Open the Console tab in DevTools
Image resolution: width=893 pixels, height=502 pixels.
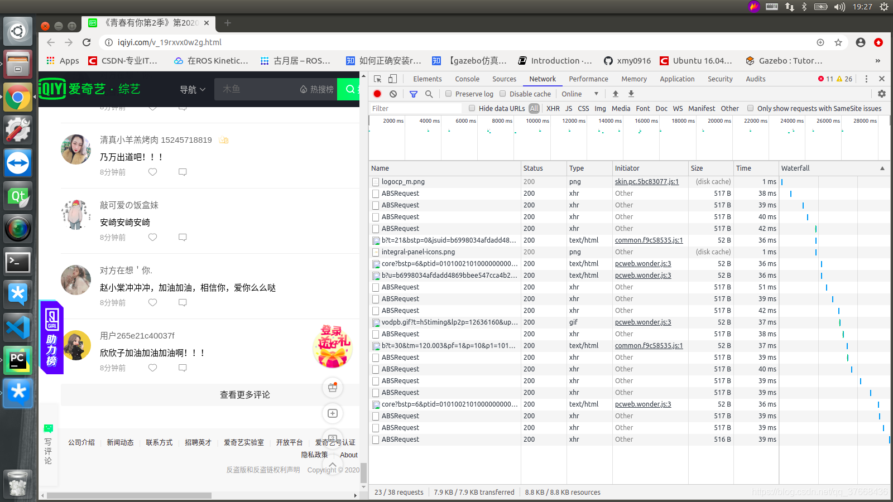point(467,79)
